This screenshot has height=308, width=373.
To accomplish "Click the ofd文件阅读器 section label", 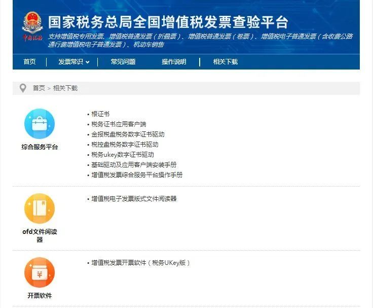I will 40,235.
